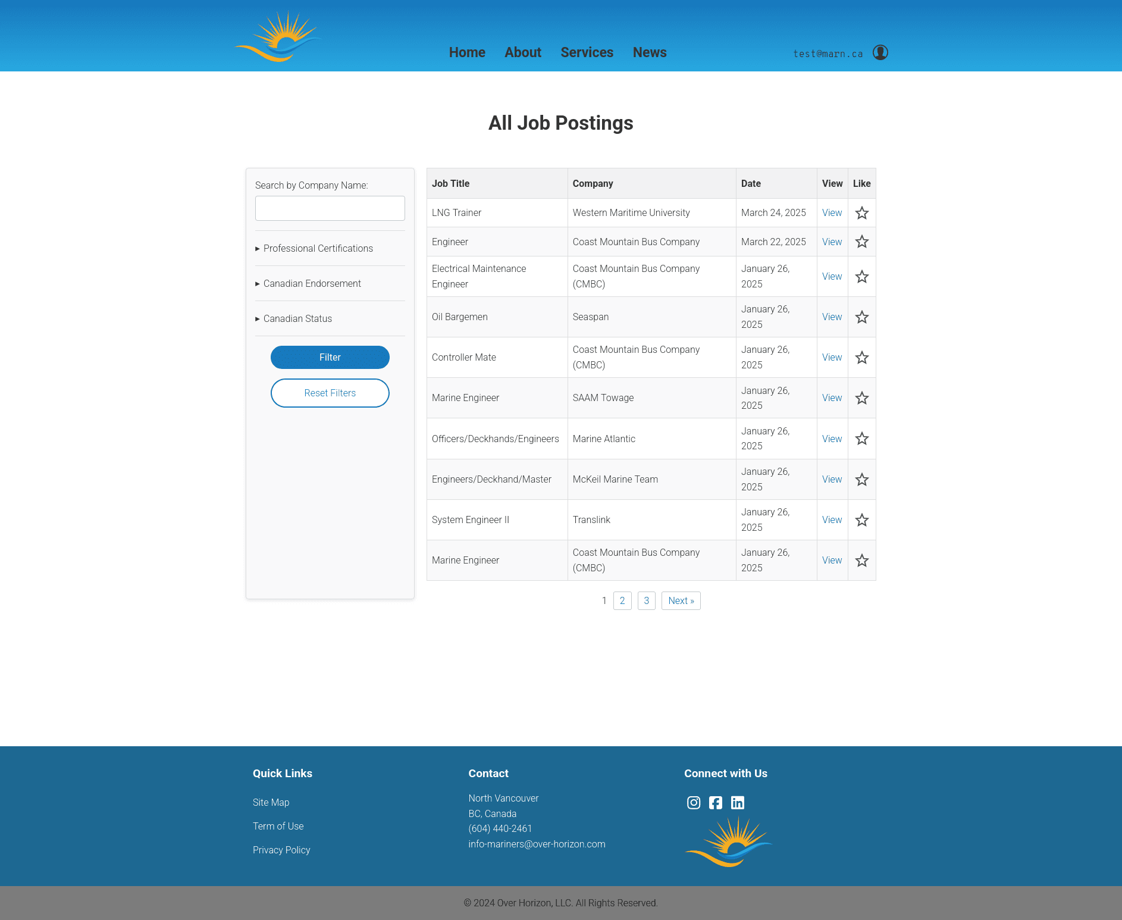Image resolution: width=1122 pixels, height=920 pixels.
Task: View the SAAM Towage Marine Engineer job
Action: click(x=832, y=398)
